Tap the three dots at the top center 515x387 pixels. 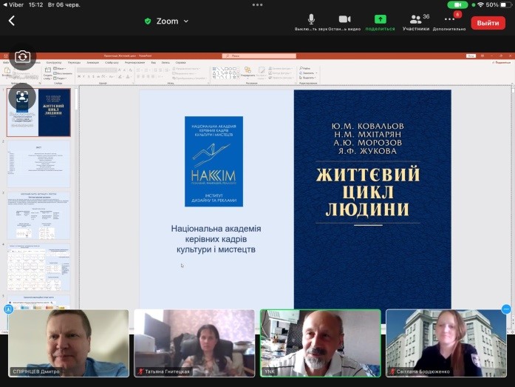click(x=257, y=4)
